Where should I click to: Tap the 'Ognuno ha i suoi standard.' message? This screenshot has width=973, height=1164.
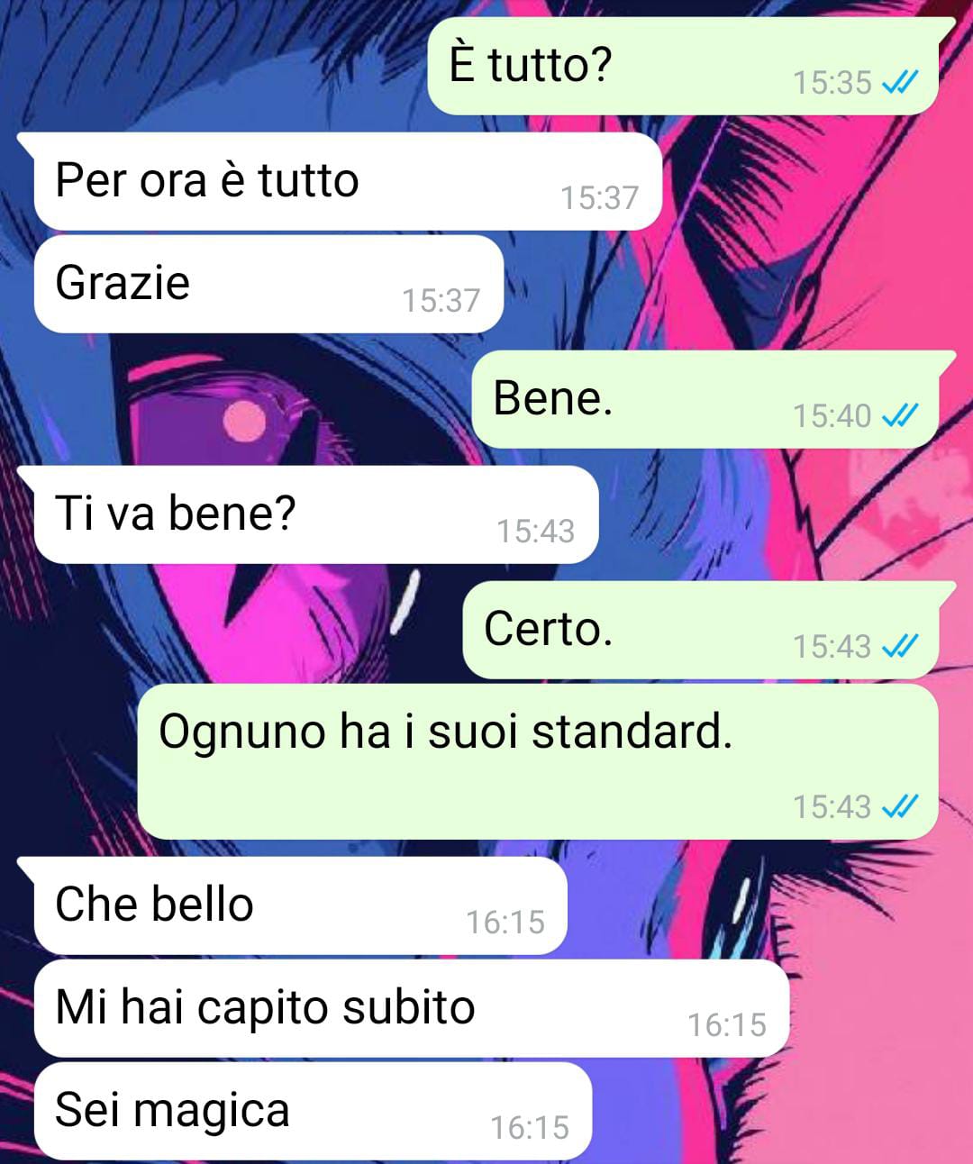(x=538, y=761)
